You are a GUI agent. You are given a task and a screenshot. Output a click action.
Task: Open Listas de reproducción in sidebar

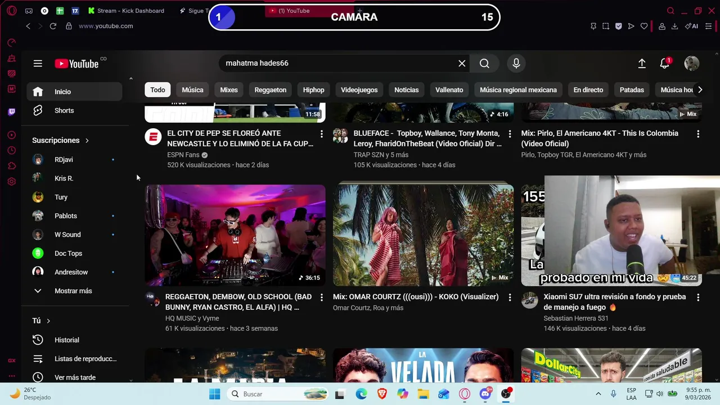coord(74,359)
